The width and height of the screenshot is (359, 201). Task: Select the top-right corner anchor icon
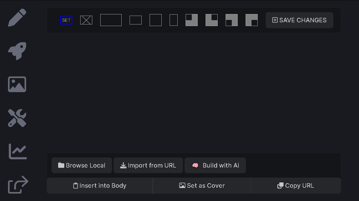coord(212,20)
